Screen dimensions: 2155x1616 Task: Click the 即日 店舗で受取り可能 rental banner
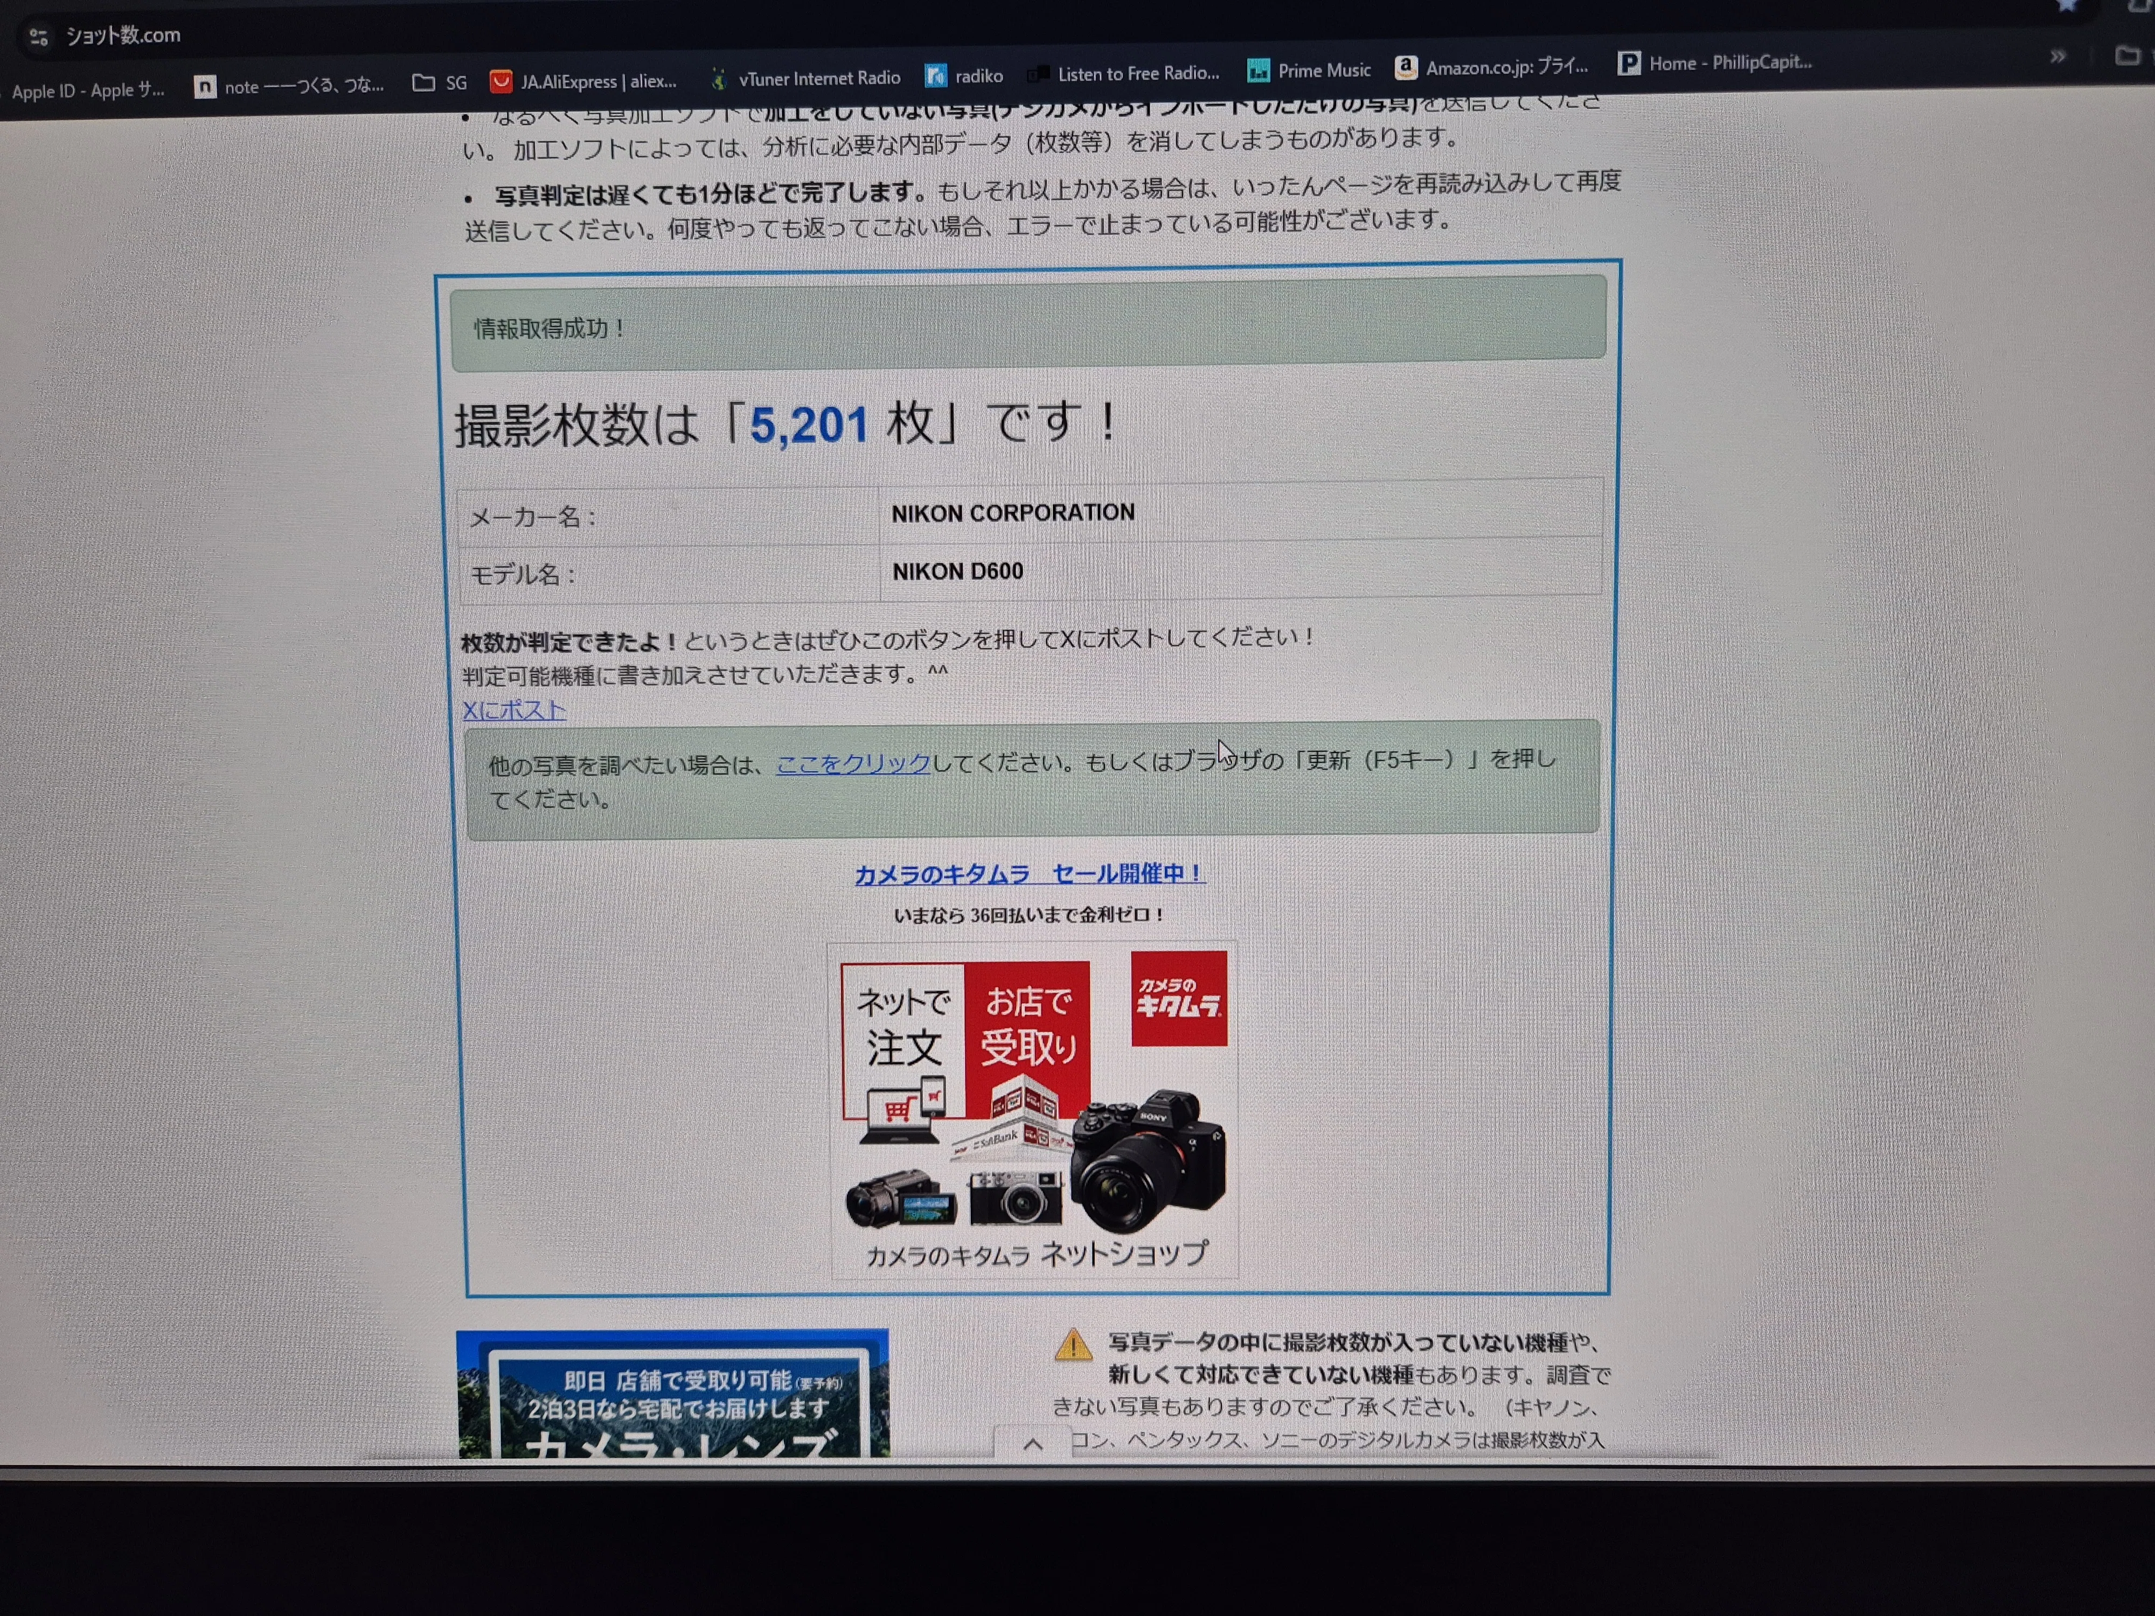(x=672, y=1394)
